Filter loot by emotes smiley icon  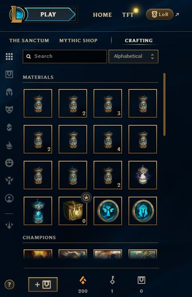tap(9, 163)
